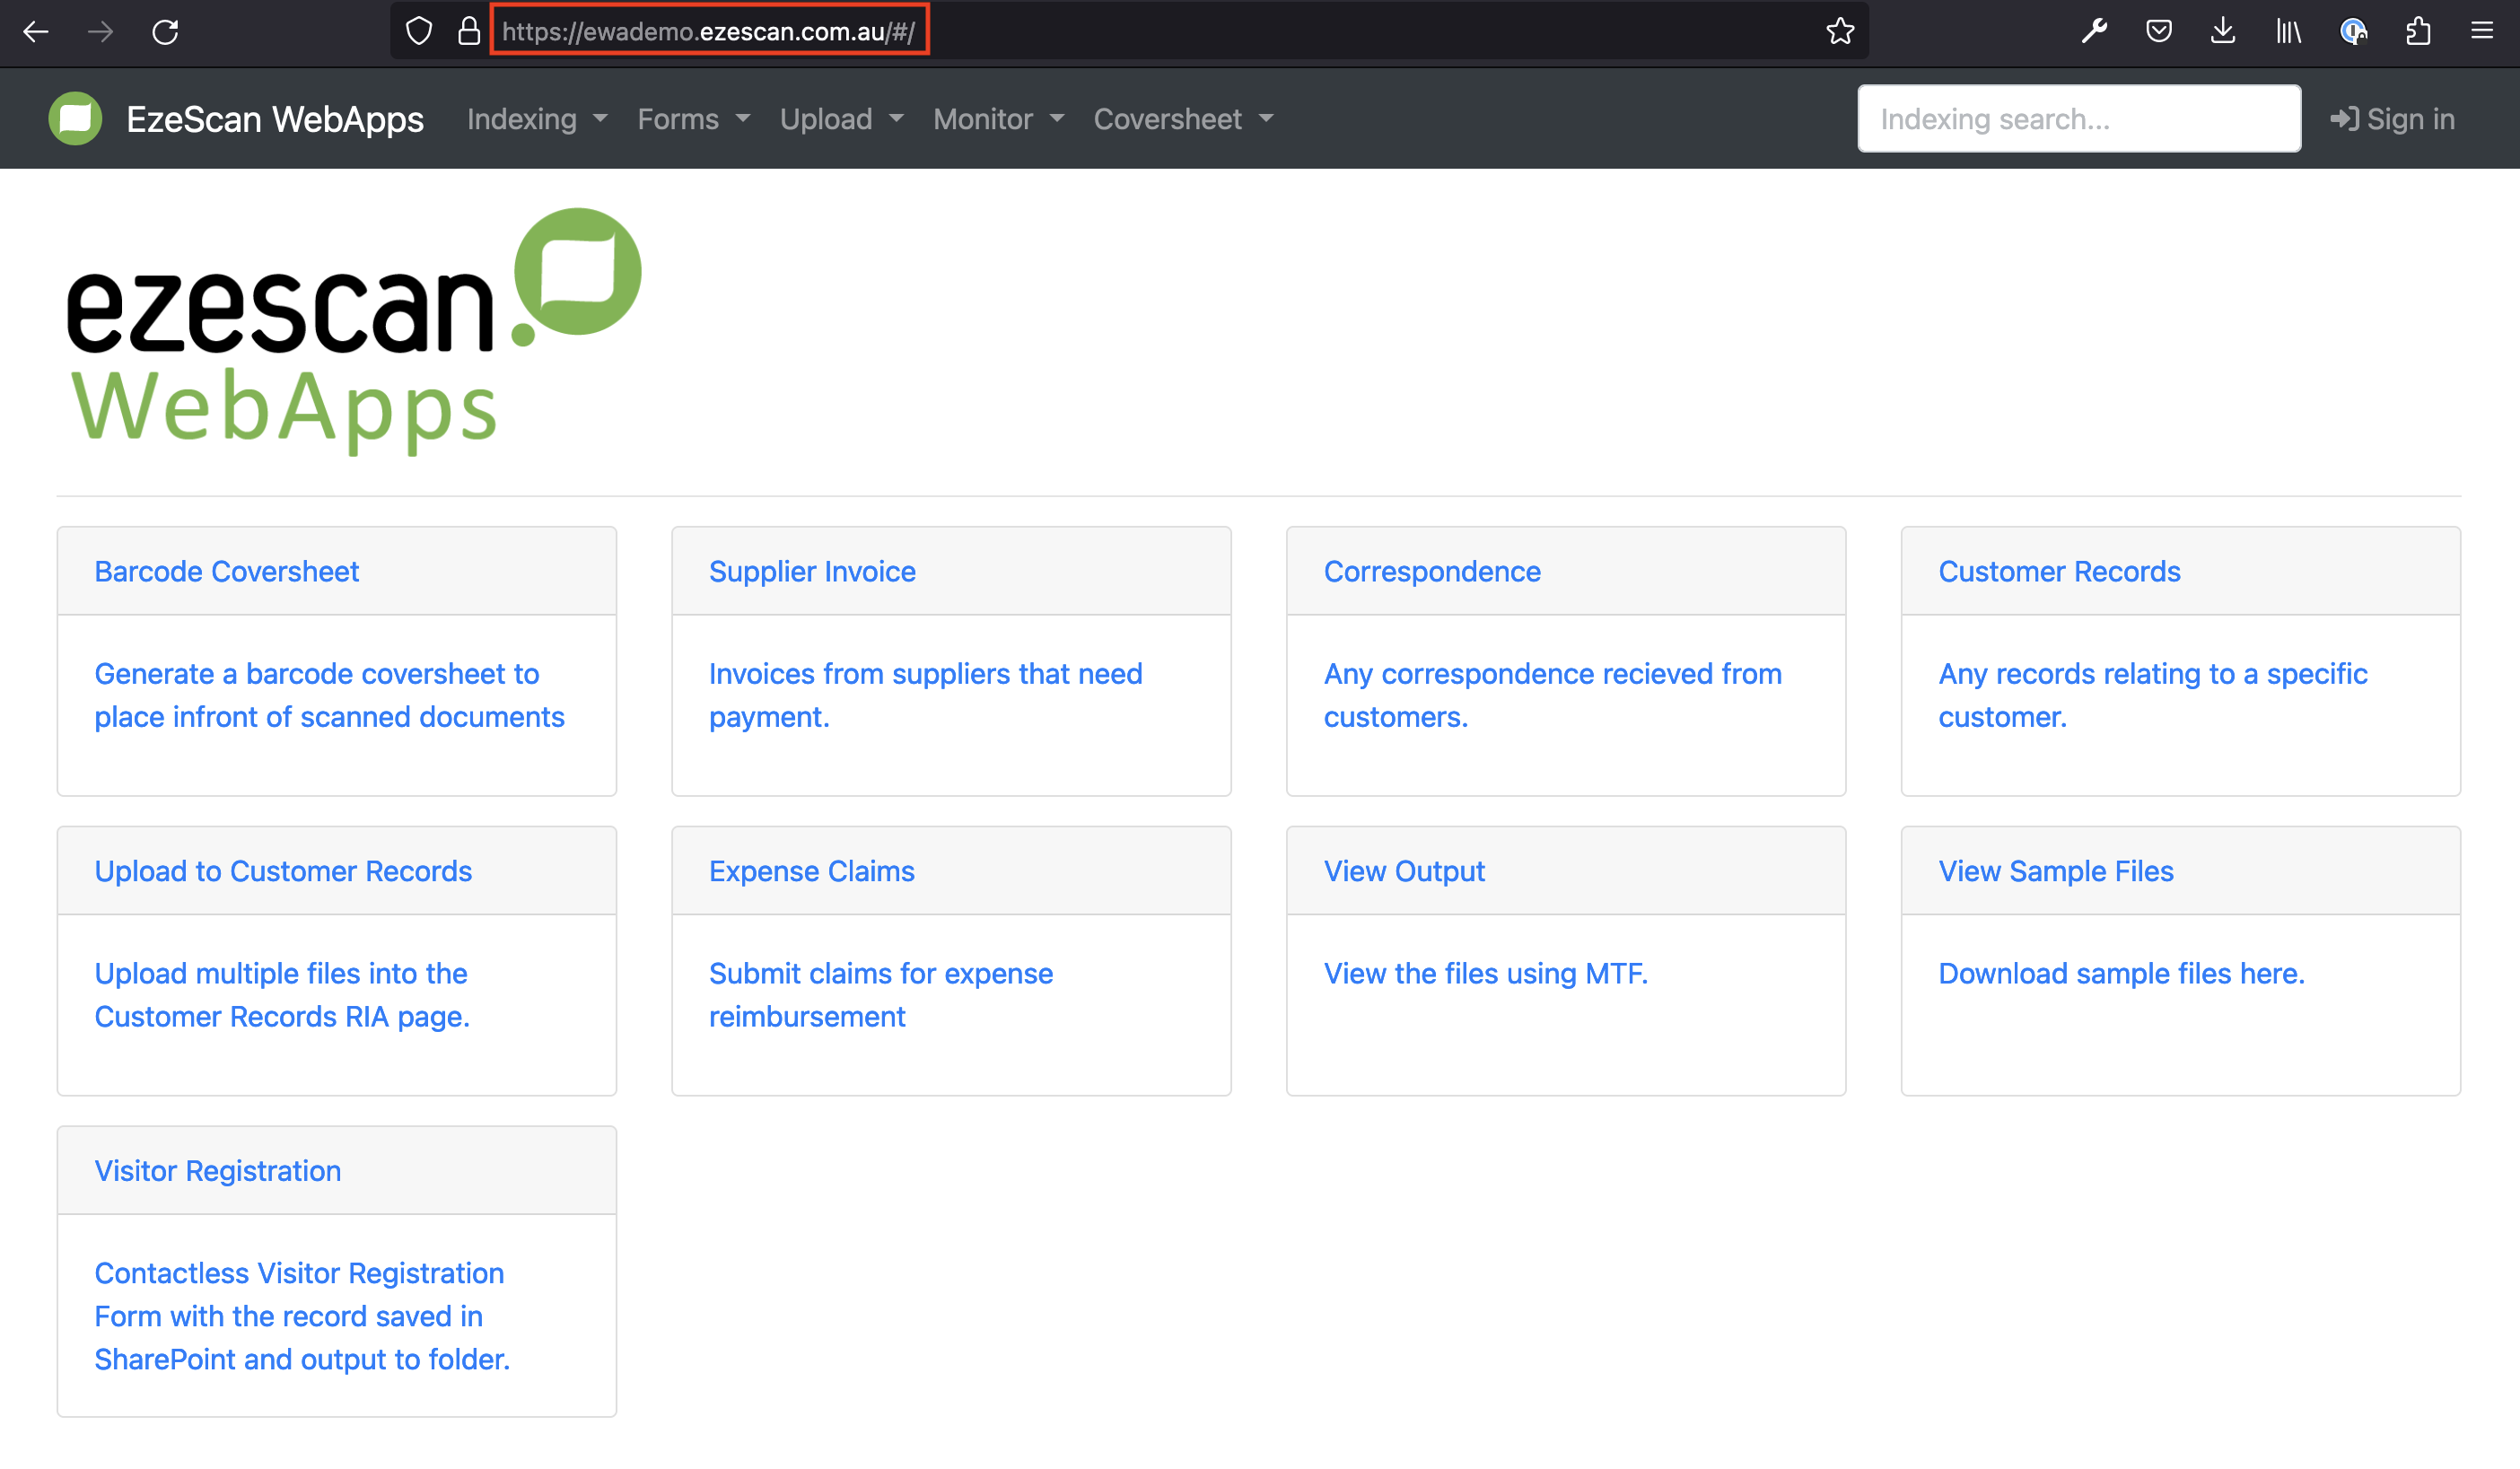2520x1469 pixels.
Task: Expand the Indexing dropdown menu
Action: 537,119
